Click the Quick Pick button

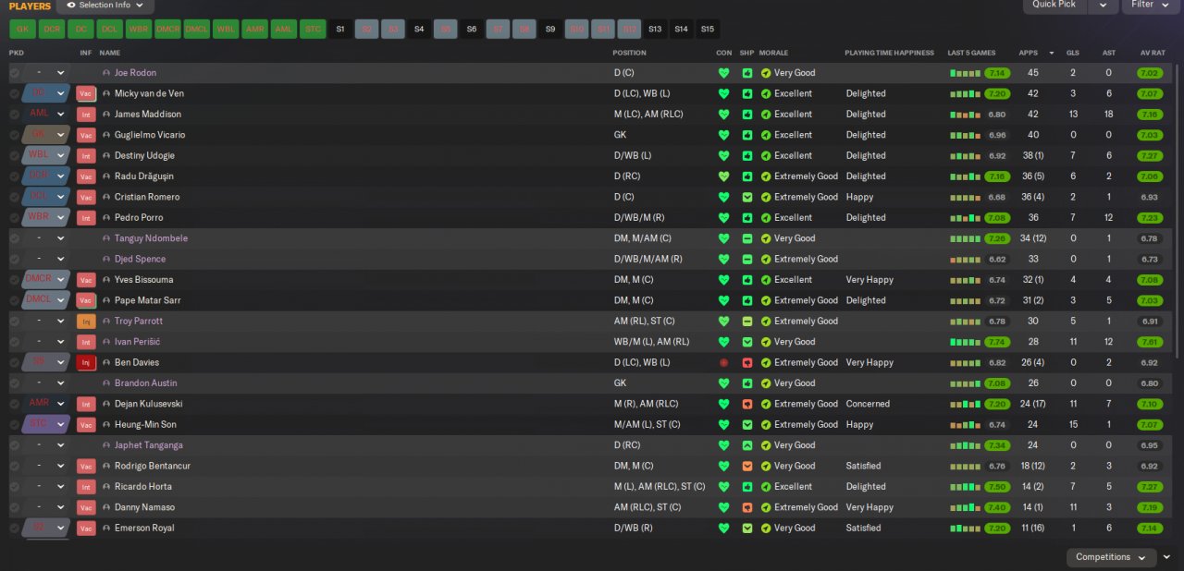point(1054,6)
